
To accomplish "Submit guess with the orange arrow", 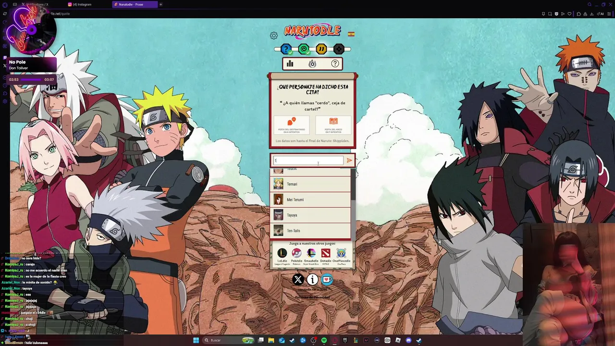I will [x=349, y=161].
